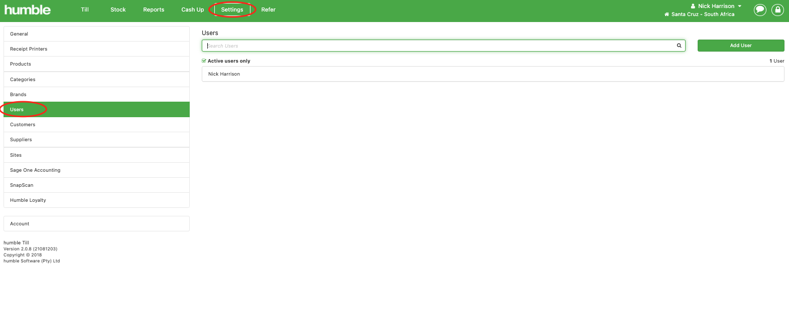Open the chat support icon

pyautogui.click(x=760, y=10)
